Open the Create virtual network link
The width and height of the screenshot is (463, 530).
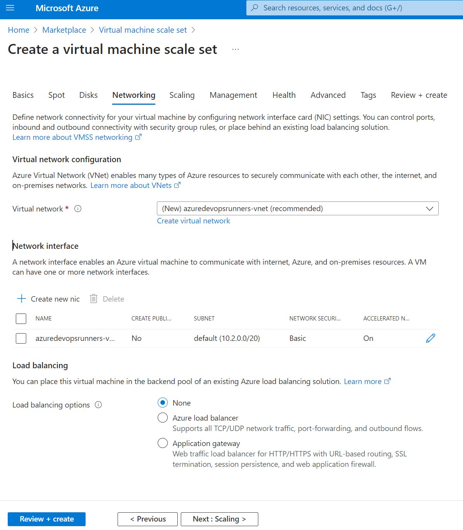pos(193,221)
